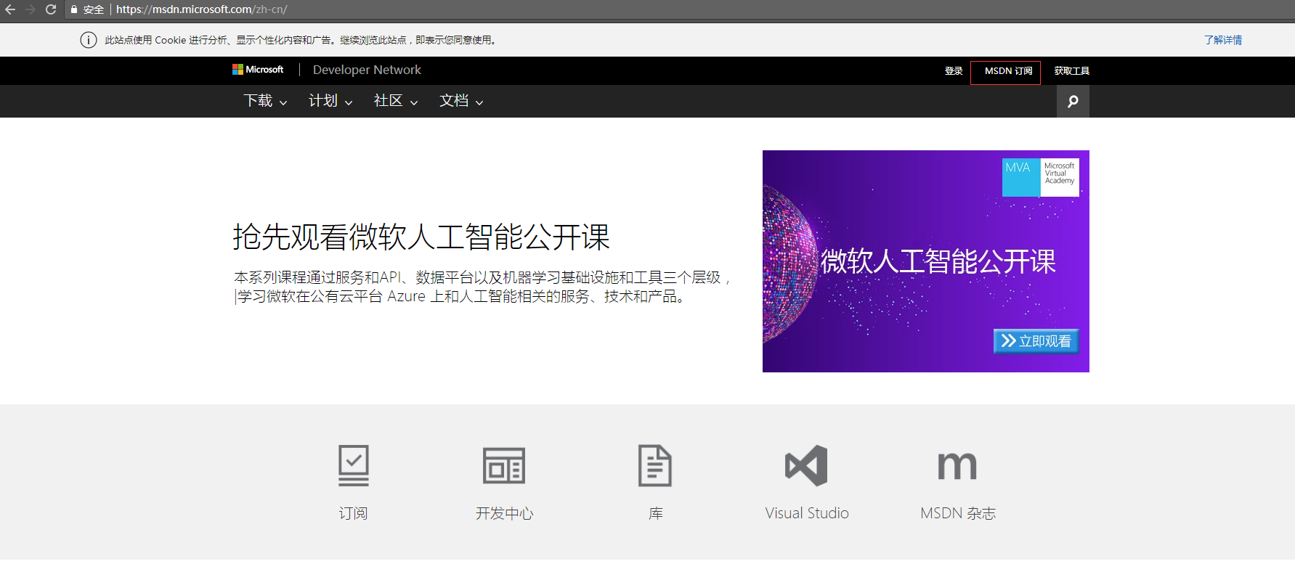Image resolution: width=1295 pixels, height=564 pixels.
Task: Click the Visual Studio logo icon
Action: tap(806, 465)
